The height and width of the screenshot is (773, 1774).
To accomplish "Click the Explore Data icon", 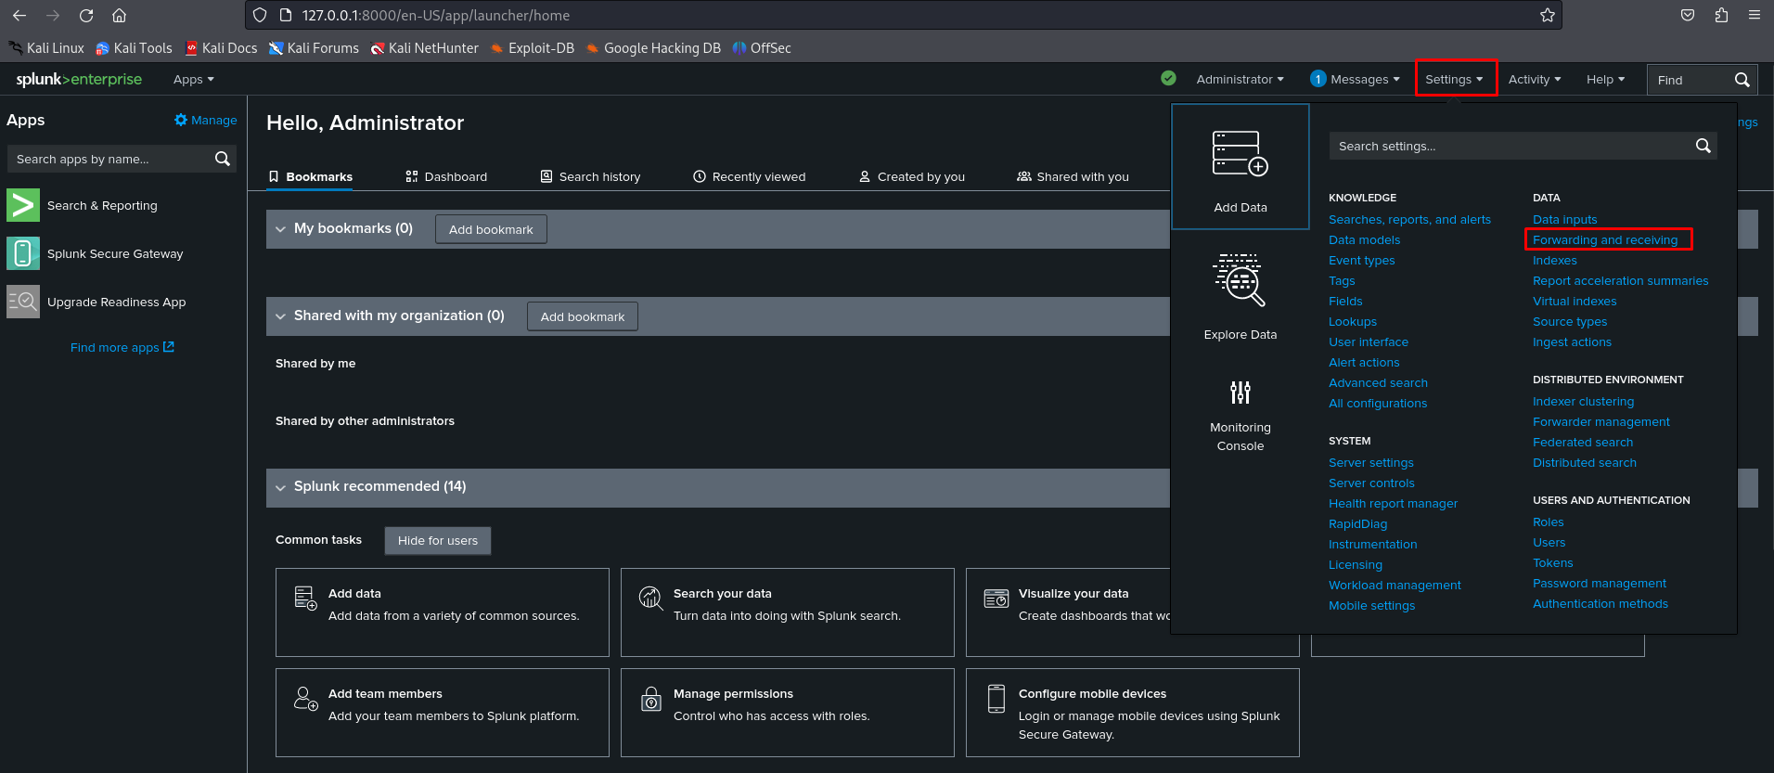I will click(x=1240, y=279).
